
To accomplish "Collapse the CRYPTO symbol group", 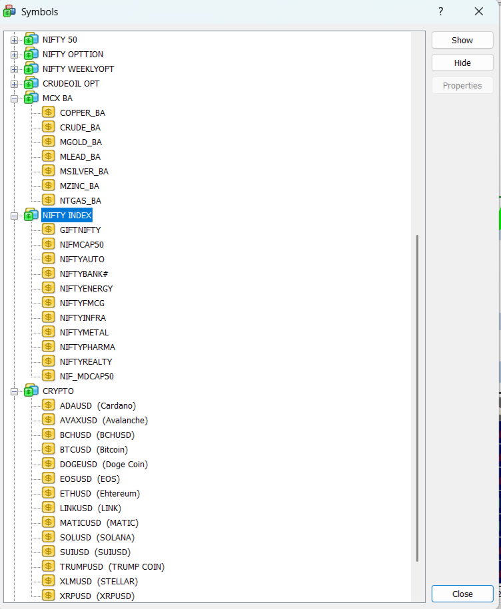I will point(14,391).
